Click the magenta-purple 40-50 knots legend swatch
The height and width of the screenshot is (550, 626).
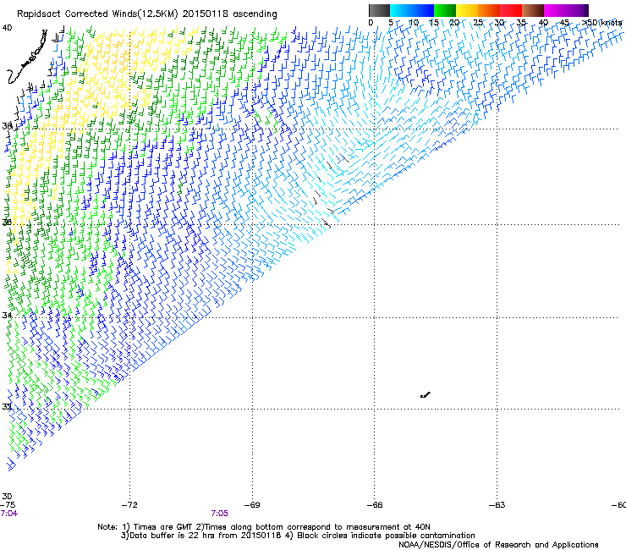pyautogui.click(x=566, y=10)
